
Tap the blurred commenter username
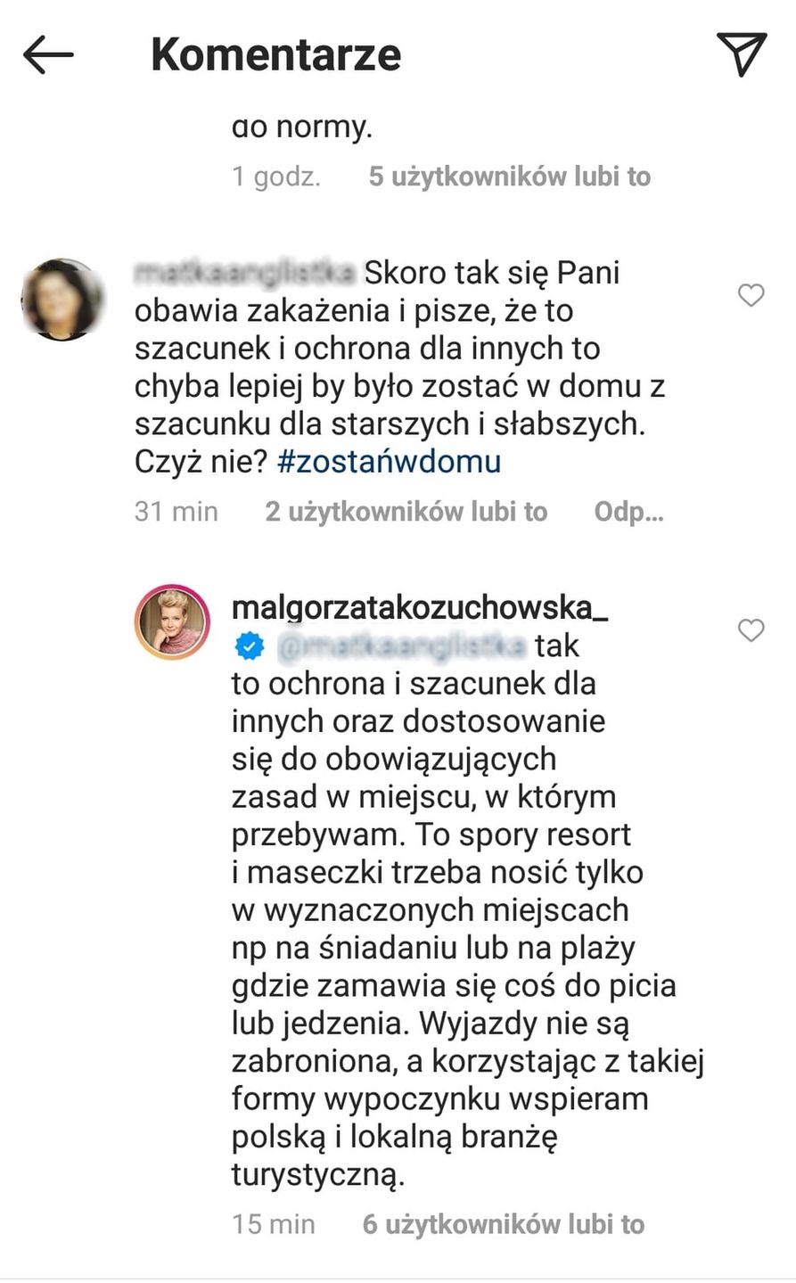(x=245, y=273)
